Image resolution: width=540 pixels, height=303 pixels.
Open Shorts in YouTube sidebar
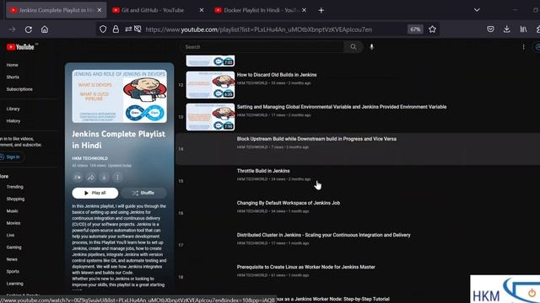click(x=13, y=77)
